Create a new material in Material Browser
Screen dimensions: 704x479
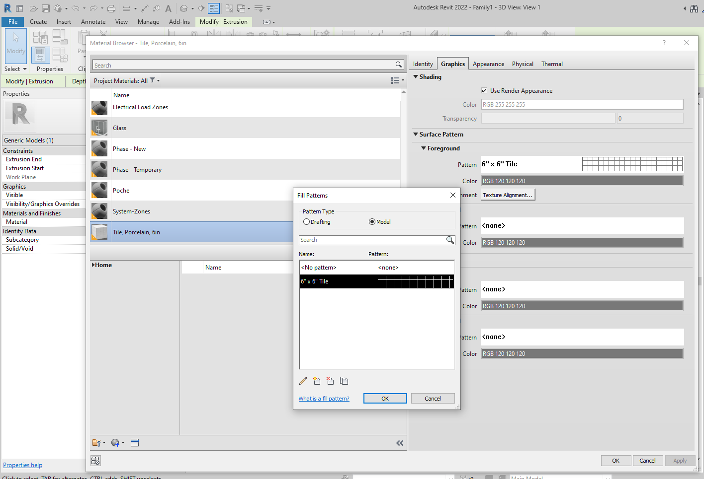[x=115, y=442]
